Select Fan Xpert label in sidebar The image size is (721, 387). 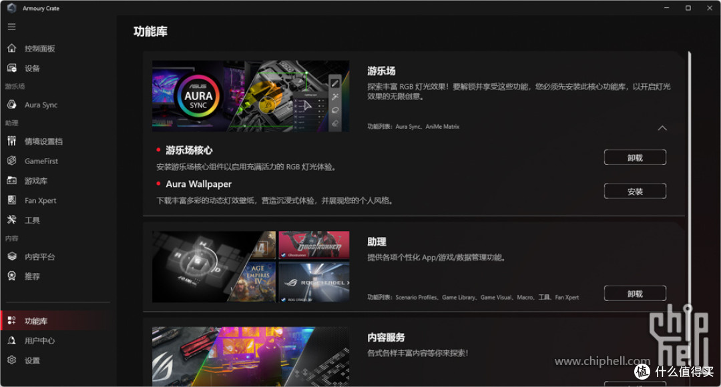(x=41, y=200)
